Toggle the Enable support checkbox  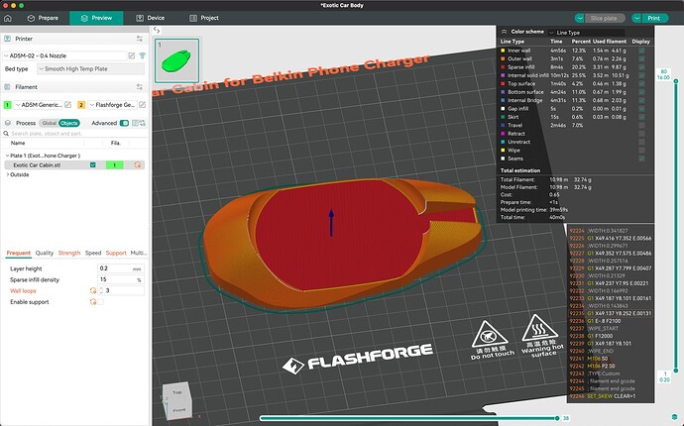click(101, 302)
